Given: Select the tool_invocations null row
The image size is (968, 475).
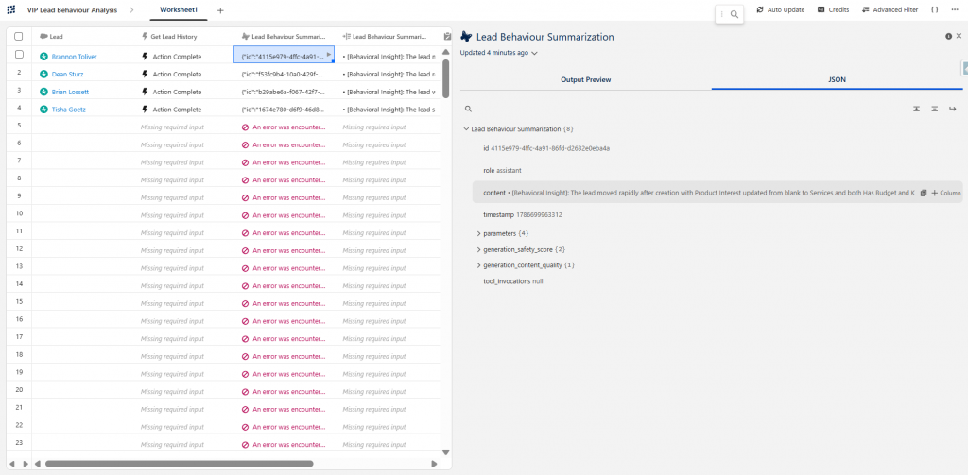Looking at the screenshot, I should click(513, 280).
